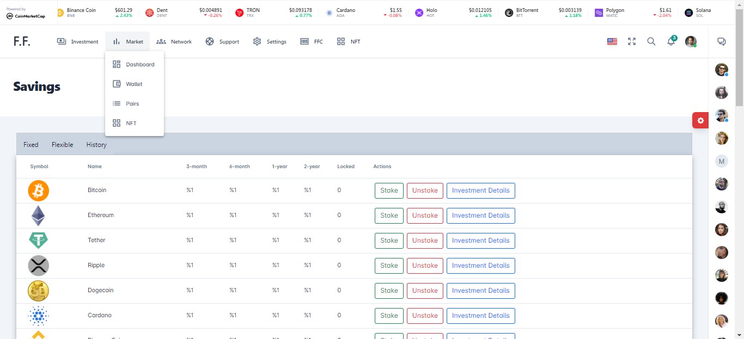
Task: Click the Bitcoin coin icon
Action: pyautogui.click(x=39, y=190)
